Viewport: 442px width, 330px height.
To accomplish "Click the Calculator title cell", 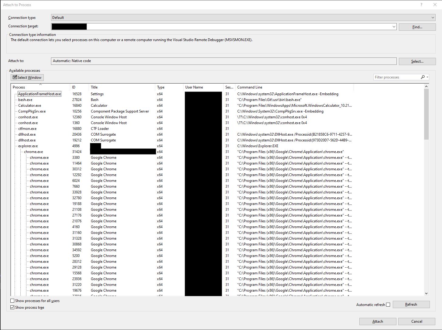I will [x=99, y=106].
